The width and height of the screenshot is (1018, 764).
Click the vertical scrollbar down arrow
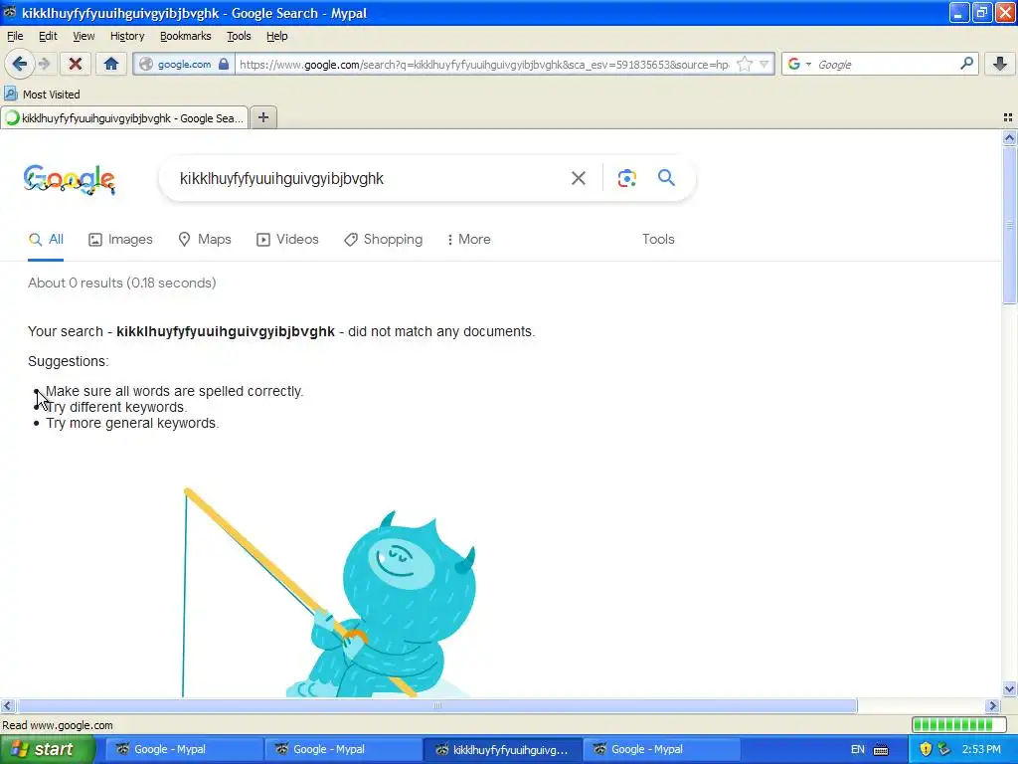[x=1009, y=689]
